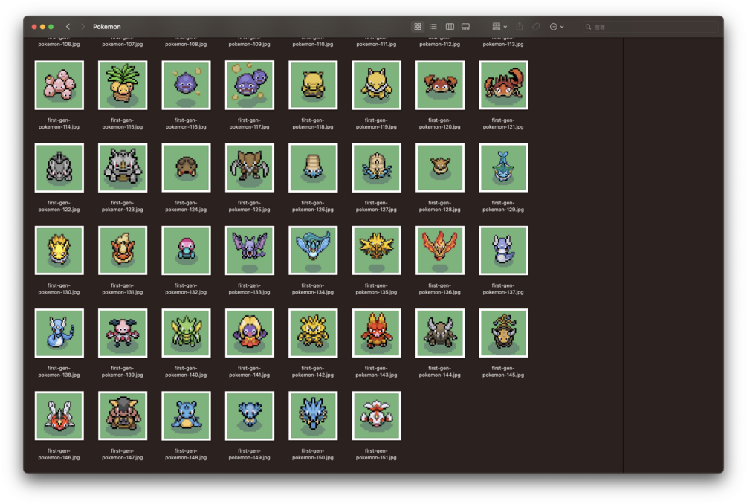This screenshot has height=504, width=747.
Task: Select thumbnail first-gen-pokemon-141.jpg
Action: [249, 333]
